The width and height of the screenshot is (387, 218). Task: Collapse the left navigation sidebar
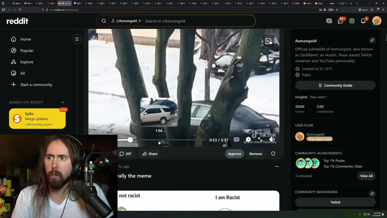pyautogui.click(x=77, y=39)
